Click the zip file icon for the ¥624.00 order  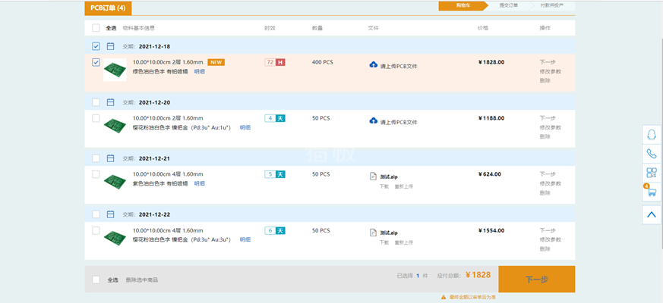coord(373,176)
